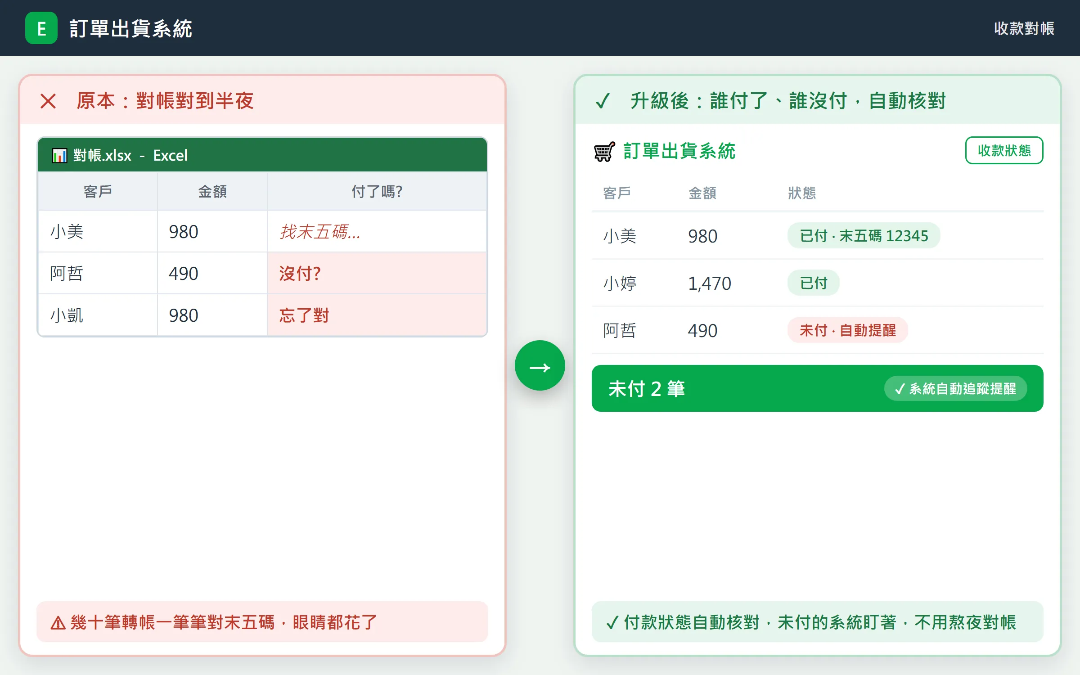Image resolution: width=1080 pixels, height=675 pixels.
Task: Click 阿哲 in the system list
Action: pyautogui.click(x=619, y=330)
